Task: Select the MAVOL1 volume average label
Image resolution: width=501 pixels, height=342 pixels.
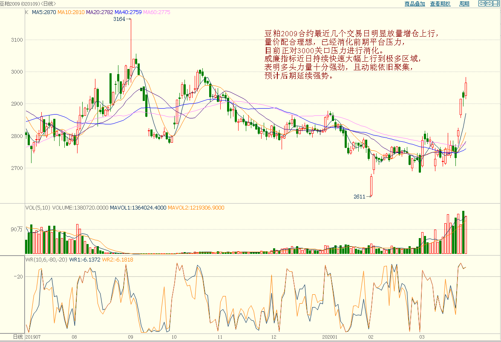Action: coord(138,208)
